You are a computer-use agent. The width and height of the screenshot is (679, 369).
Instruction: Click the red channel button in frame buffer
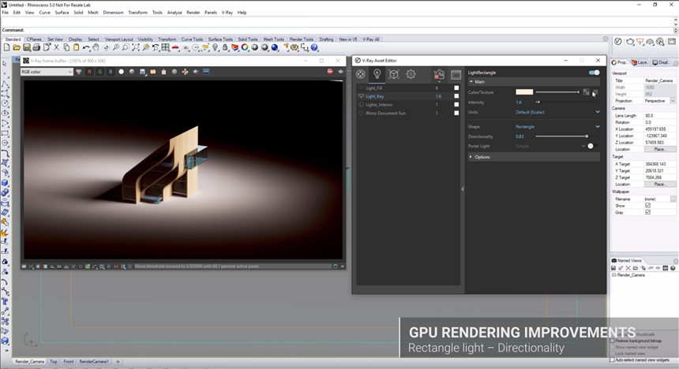(89, 72)
